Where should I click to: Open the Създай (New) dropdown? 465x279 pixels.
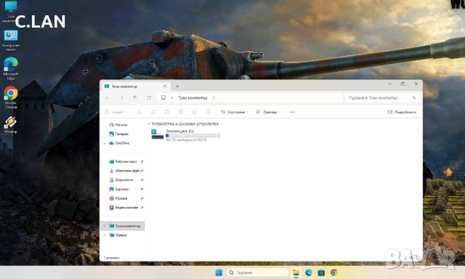tap(116, 112)
